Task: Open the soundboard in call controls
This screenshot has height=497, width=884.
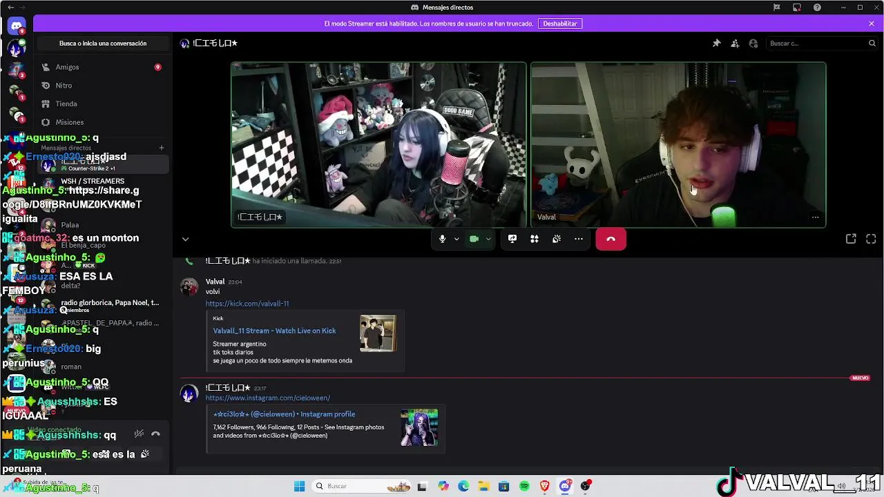Action: tap(557, 239)
